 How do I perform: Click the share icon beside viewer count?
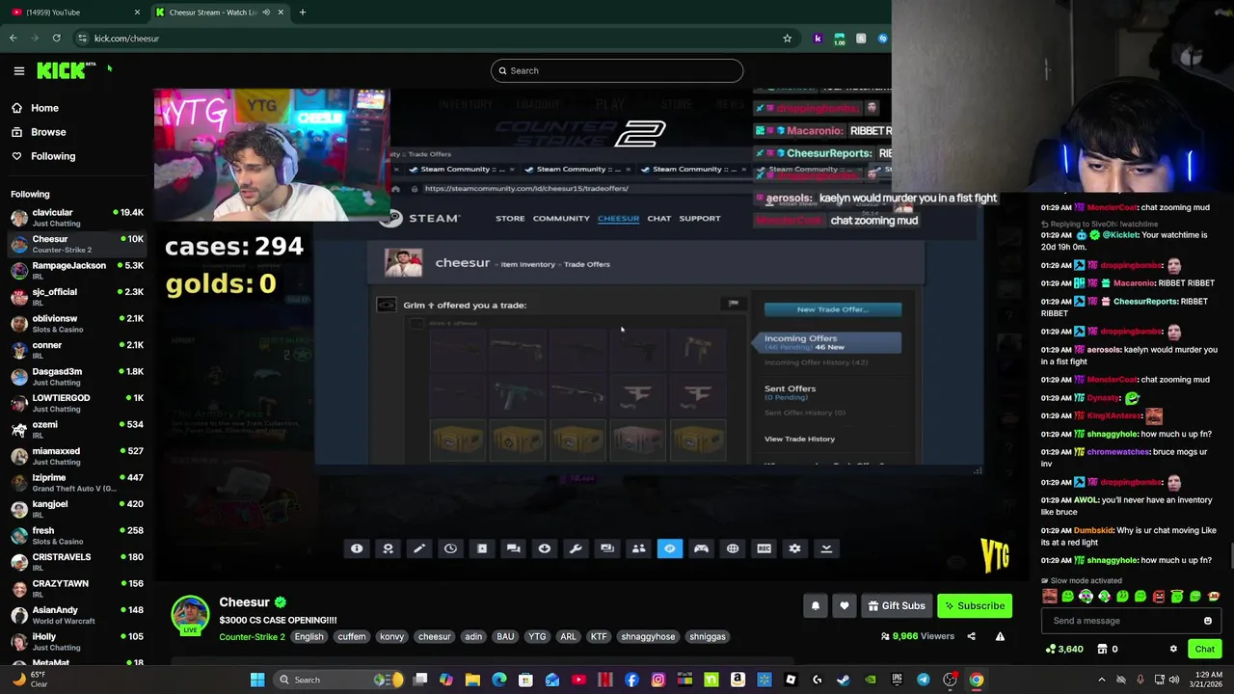click(971, 636)
